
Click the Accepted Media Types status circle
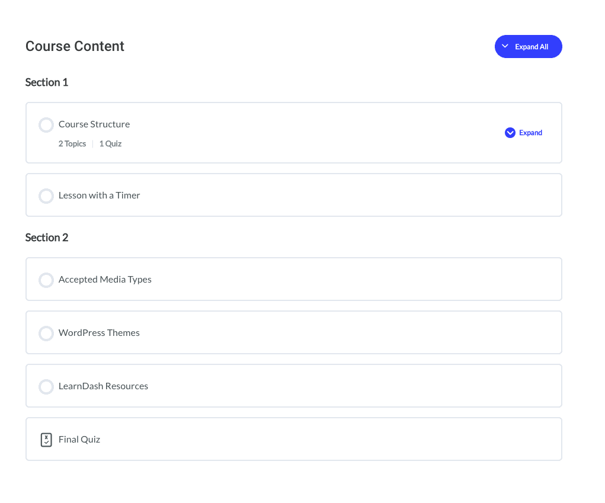[46, 280]
